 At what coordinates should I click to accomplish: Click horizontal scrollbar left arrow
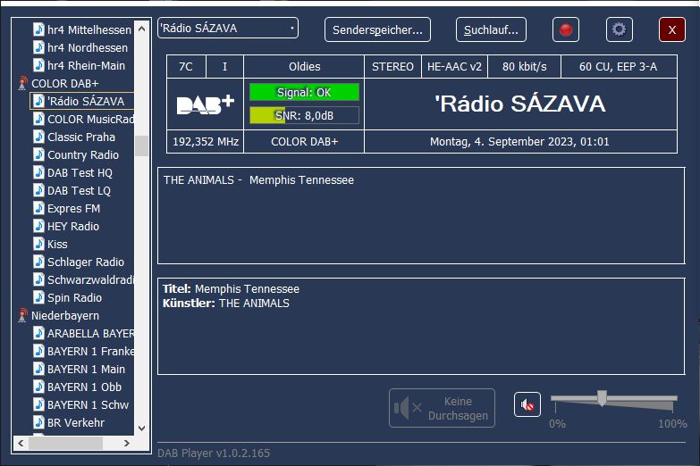click(21, 444)
